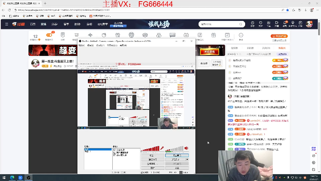Toggle the top source checkbox in OBS sources list
This screenshot has height=181, width=321.
[114, 150]
